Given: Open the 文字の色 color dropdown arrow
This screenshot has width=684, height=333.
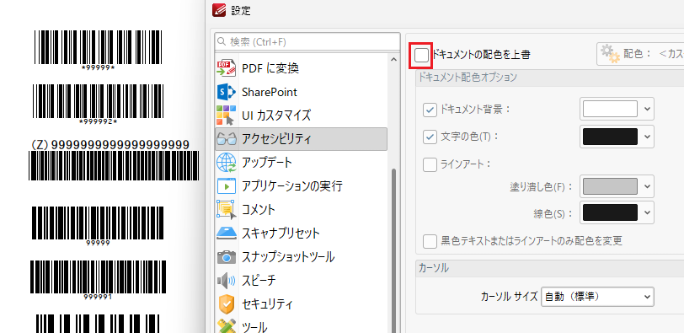Looking at the screenshot, I should pos(647,137).
